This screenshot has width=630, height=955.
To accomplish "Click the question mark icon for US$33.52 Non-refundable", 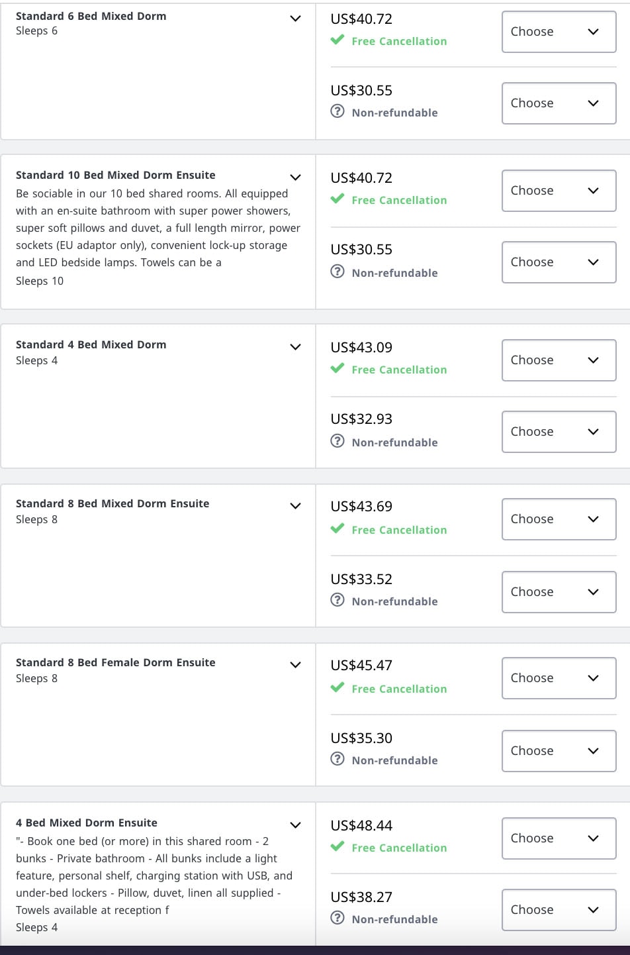I will click(337, 601).
